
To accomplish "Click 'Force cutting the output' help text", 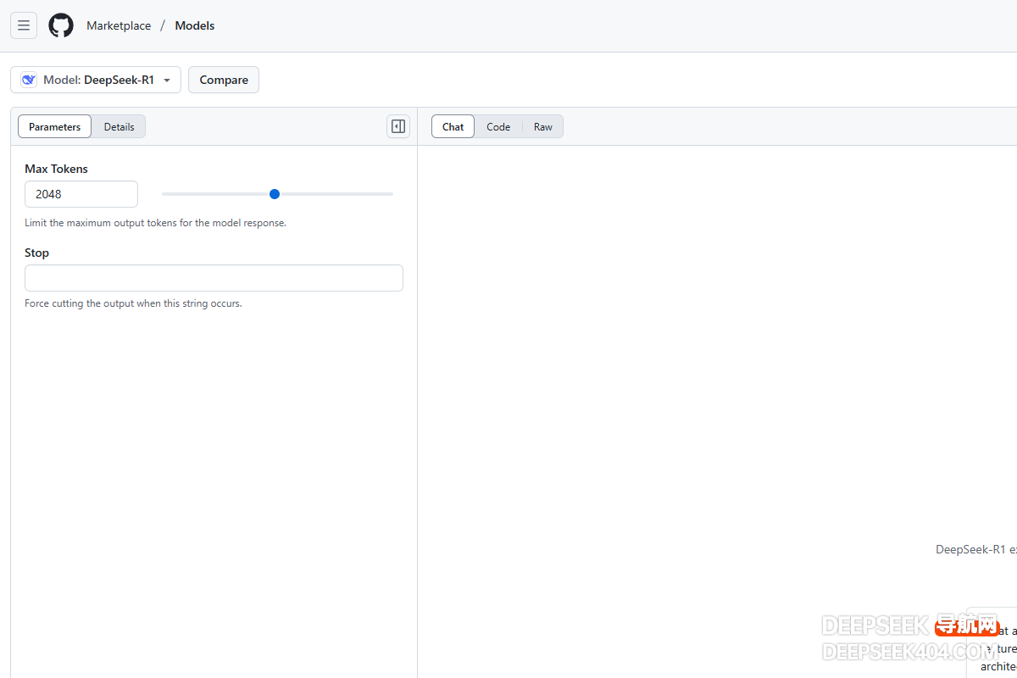I will (134, 303).
